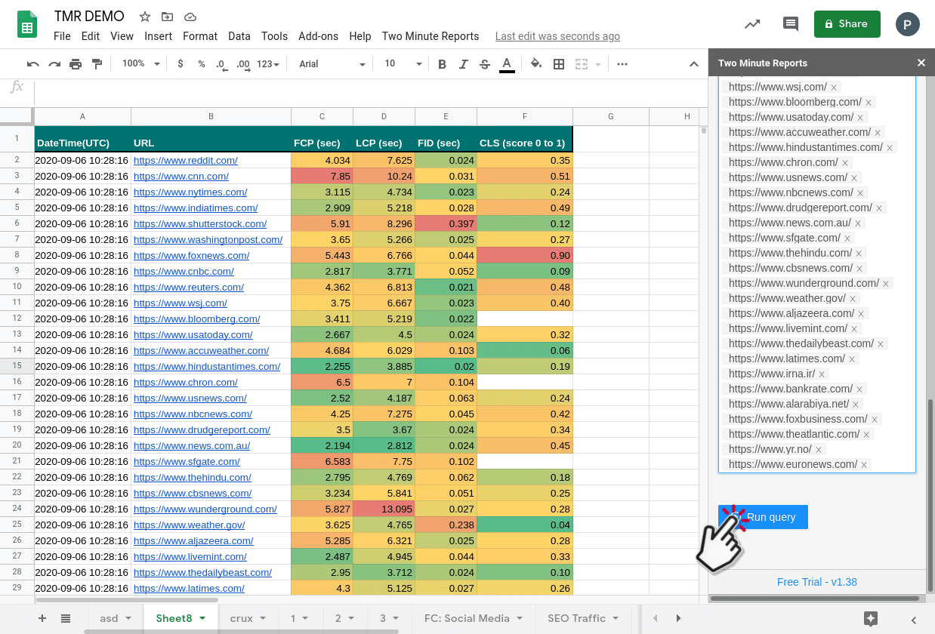The width and height of the screenshot is (935, 634).
Task: Close the Two Minute Reports sidebar
Action: coord(921,63)
